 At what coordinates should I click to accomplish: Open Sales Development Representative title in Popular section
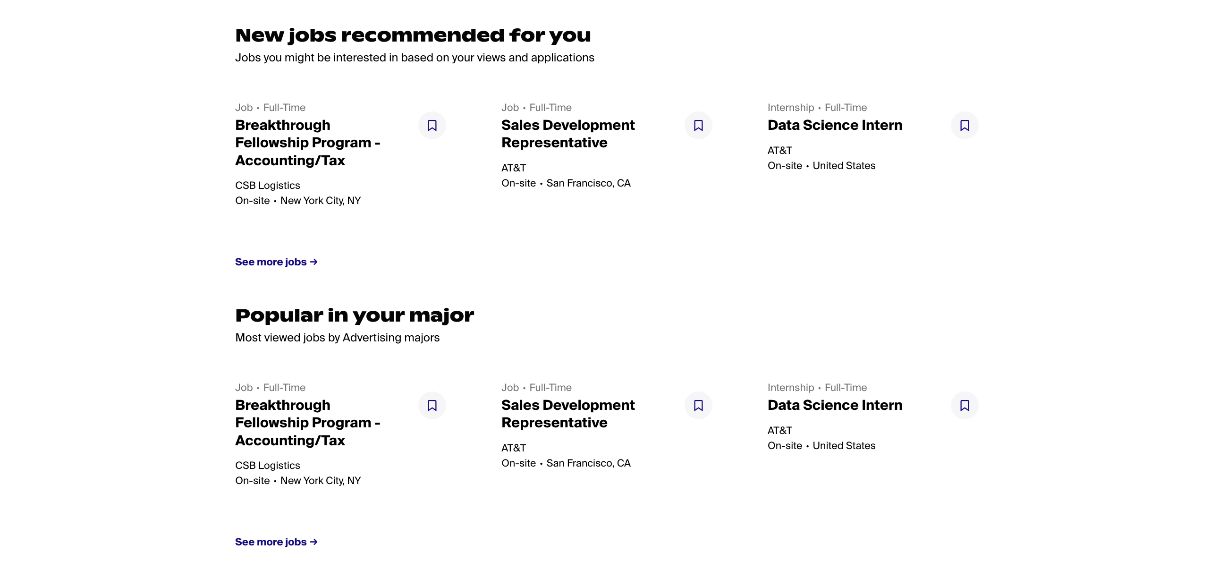pos(568,414)
